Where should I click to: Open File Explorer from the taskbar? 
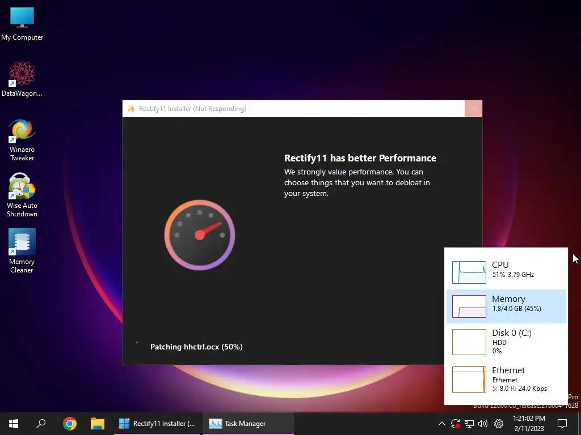pyautogui.click(x=98, y=424)
